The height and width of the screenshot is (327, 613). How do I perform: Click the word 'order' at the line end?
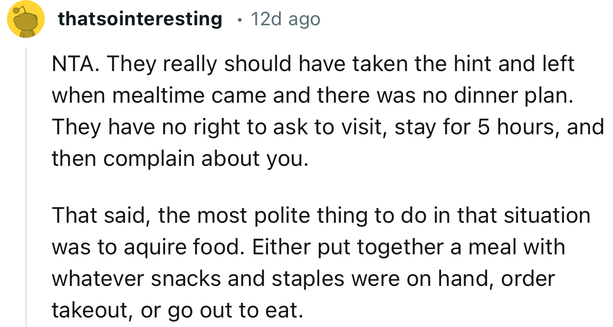[x=529, y=278]
